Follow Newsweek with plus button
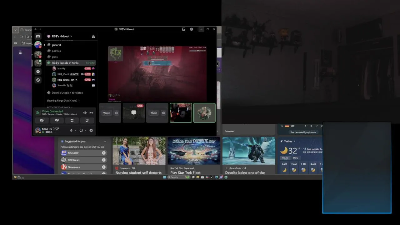 tap(103, 167)
